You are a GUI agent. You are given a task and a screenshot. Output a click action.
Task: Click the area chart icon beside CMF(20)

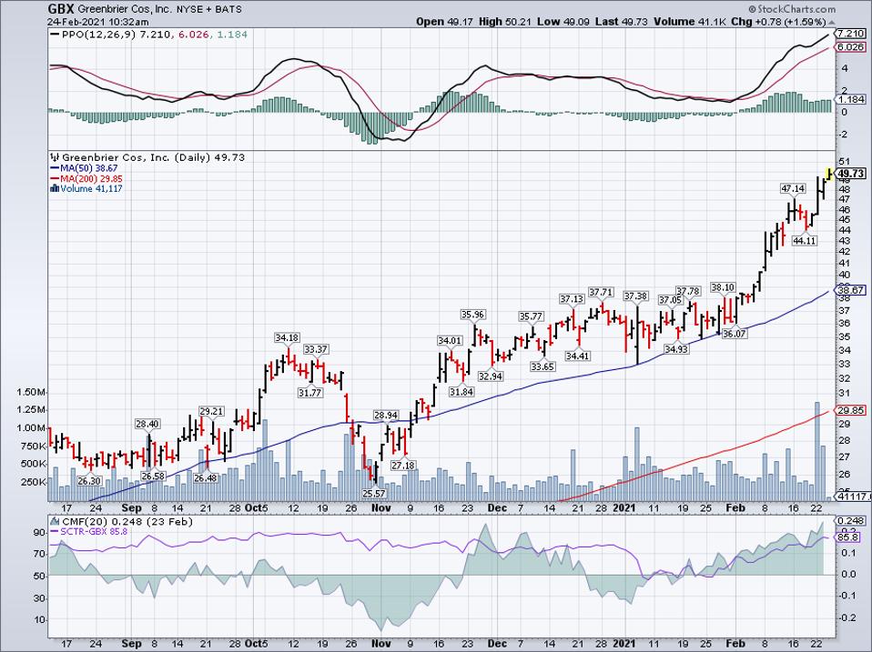pos(55,521)
